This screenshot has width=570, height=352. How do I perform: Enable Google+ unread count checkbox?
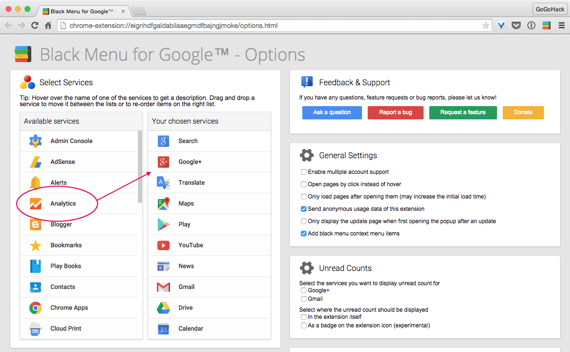pyautogui.click(x=304, y=290)
